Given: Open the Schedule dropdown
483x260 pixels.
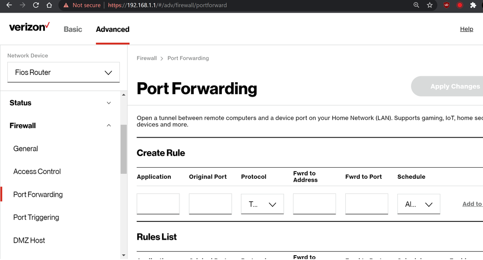Looking at the screenshot, I should click(418, 204).
